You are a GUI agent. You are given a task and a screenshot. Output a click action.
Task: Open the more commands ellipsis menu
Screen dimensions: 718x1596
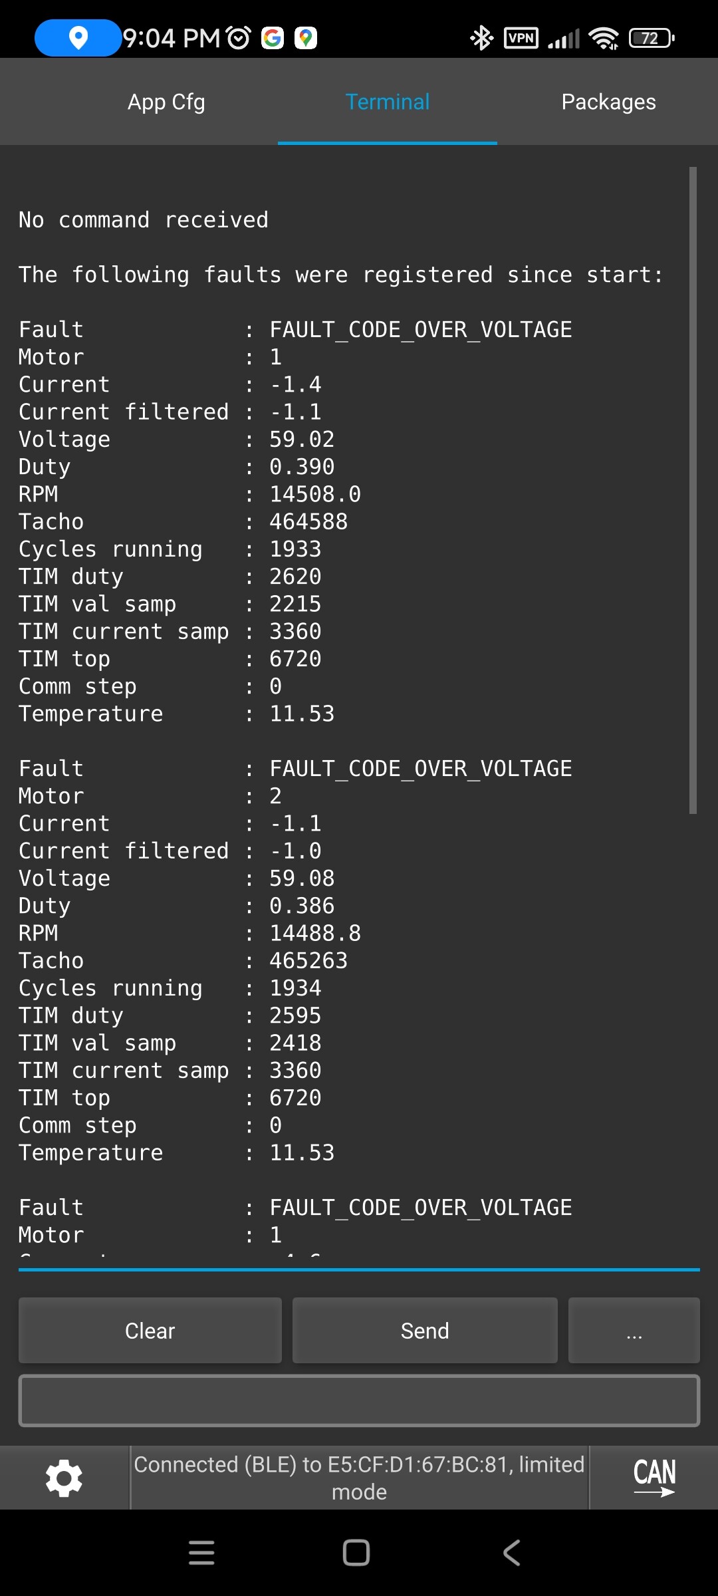coord(634,1331)
